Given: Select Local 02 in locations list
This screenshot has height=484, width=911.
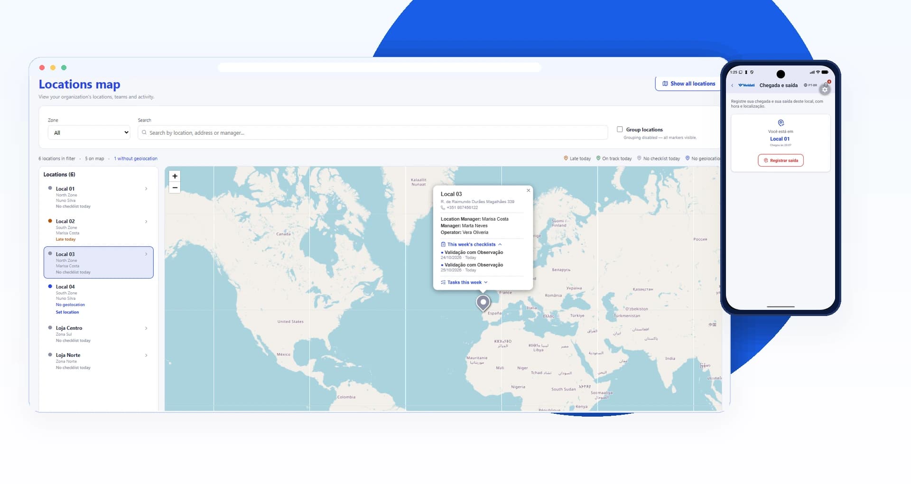Looking at the screenshot, I should [x=98, y=230].
